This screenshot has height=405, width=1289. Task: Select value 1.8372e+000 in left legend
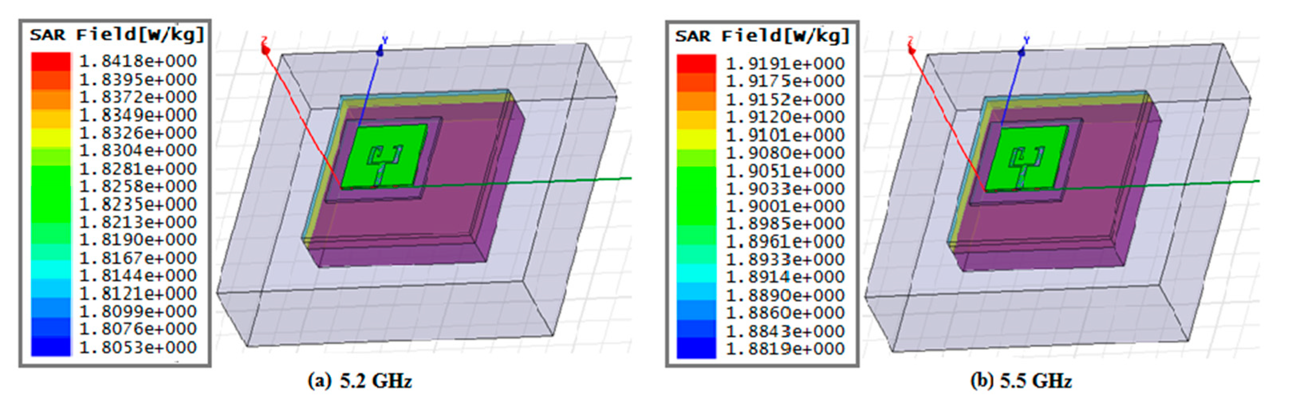pos(138,97)
